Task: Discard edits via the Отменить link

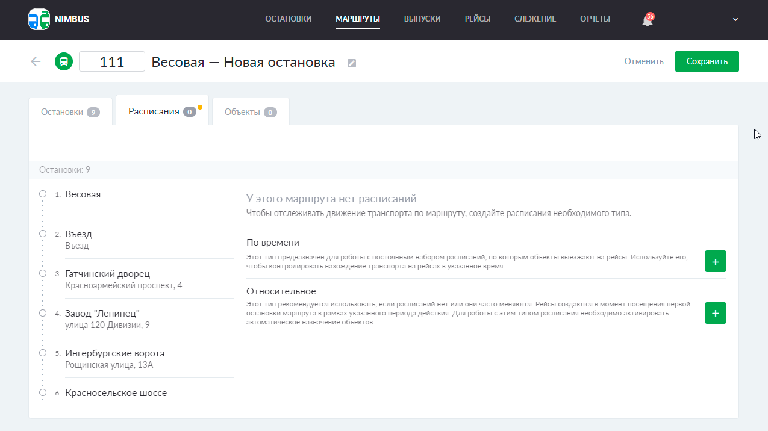Action: [x=643, y=61]
